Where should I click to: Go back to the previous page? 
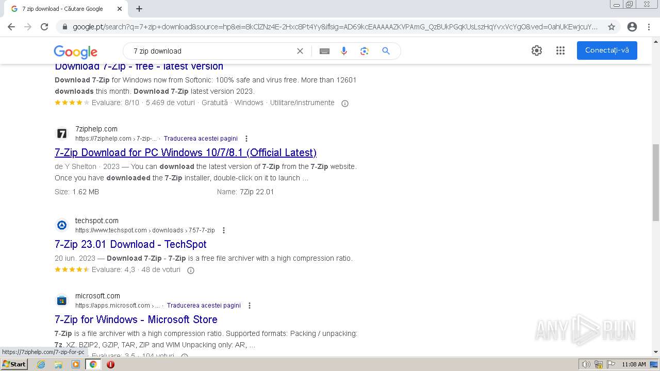click(x=11, y=27)
